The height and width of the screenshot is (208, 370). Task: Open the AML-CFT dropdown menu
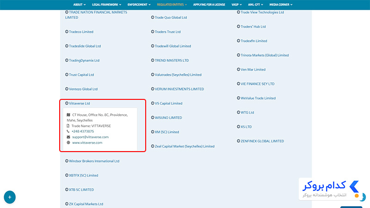click(x=255, y=5)
